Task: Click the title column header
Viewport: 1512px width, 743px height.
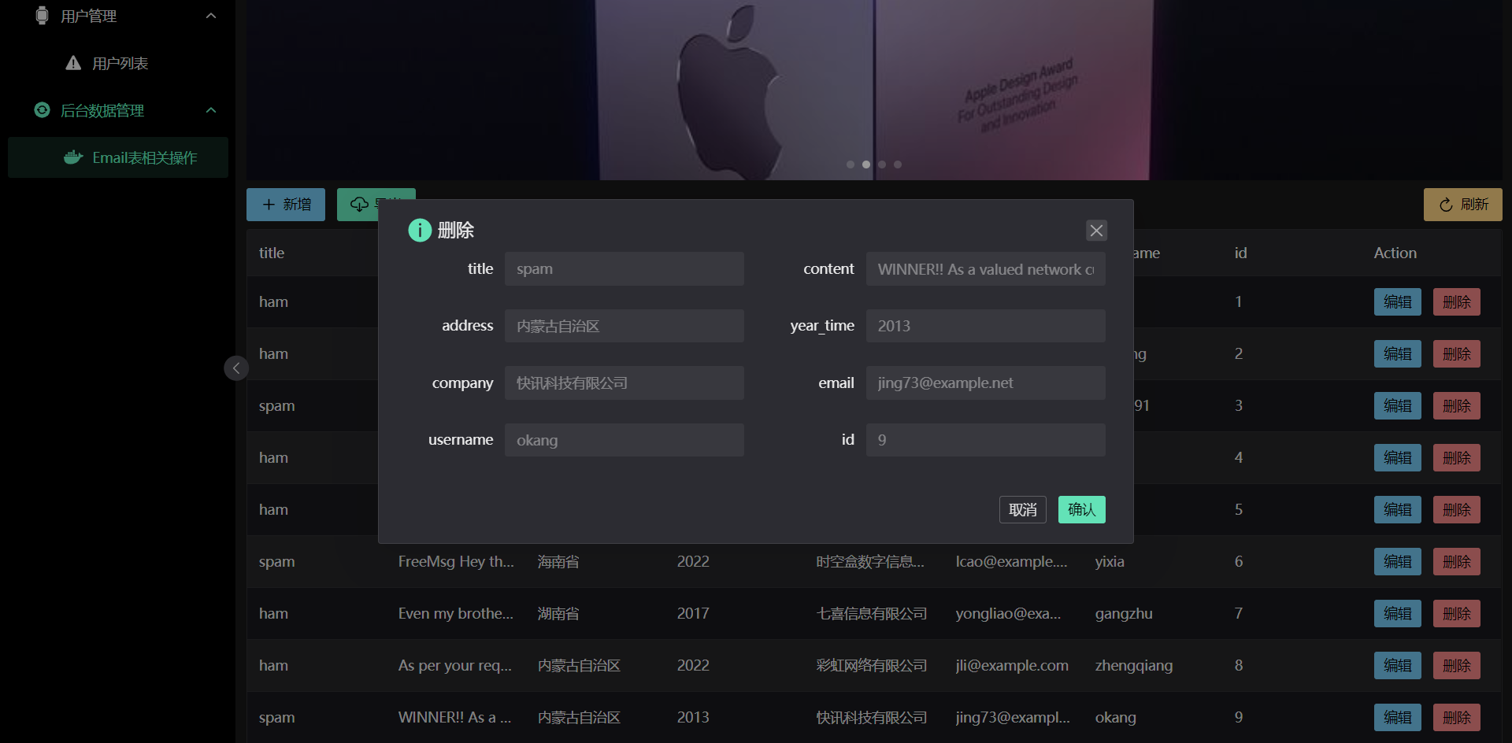Action: click(x=272, y=253)
